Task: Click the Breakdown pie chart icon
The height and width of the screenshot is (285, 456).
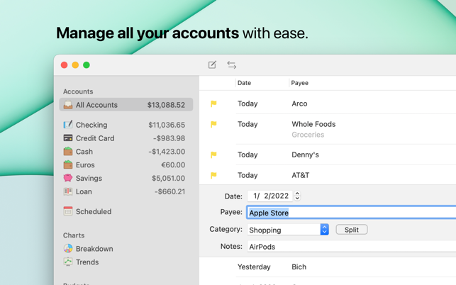Action: coord(68,248)
